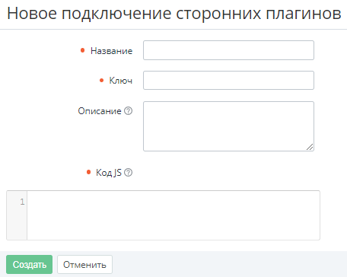Click the Описание field label text
This screenshot has height=277, width=347.
(x=100, y=111)
